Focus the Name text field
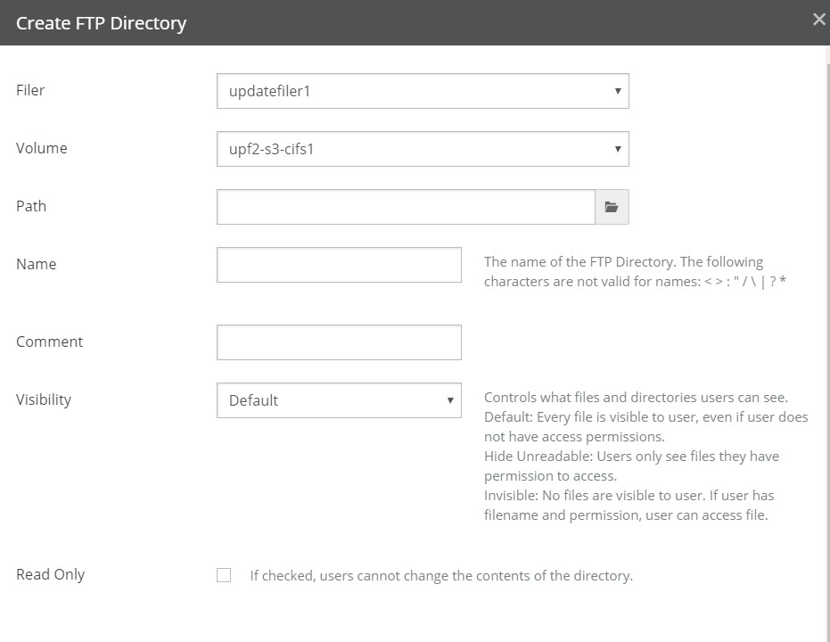This screenshot has width=830, height=642. [340, 265]
